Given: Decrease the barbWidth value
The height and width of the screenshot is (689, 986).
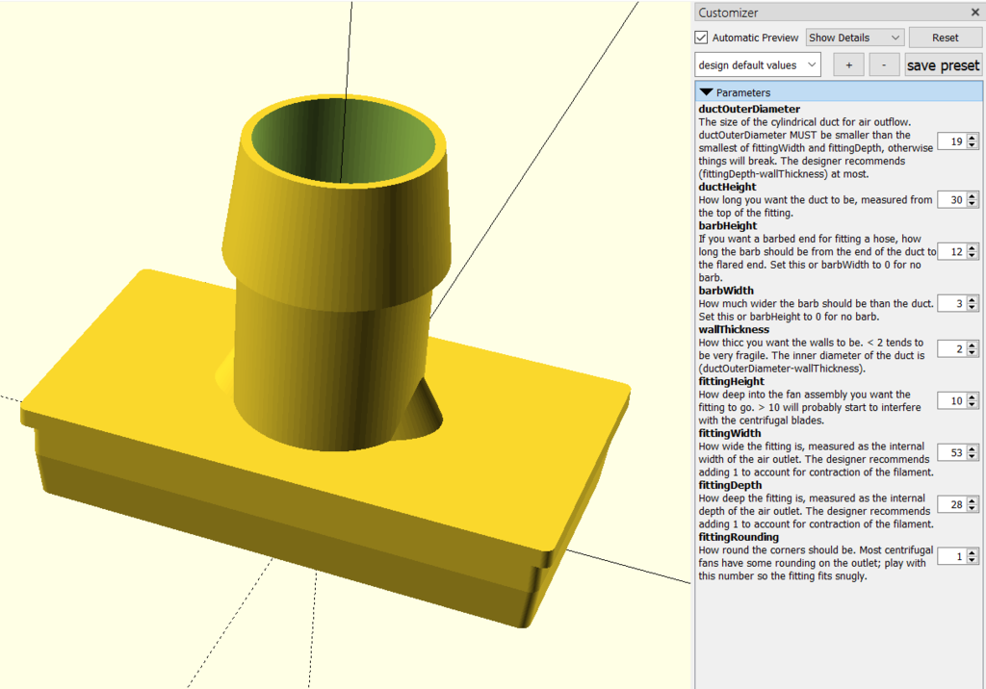Looking at the screenshot, I should 970,307.
